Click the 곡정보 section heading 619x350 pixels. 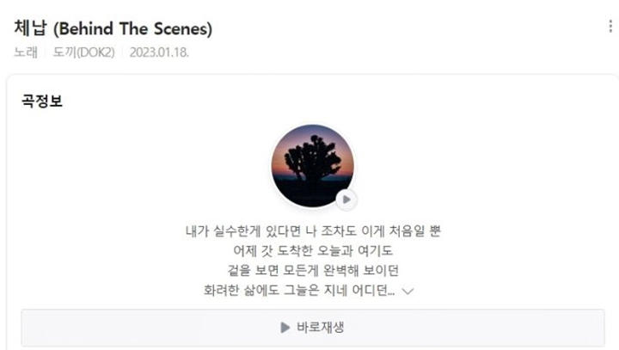click(42, 101)
